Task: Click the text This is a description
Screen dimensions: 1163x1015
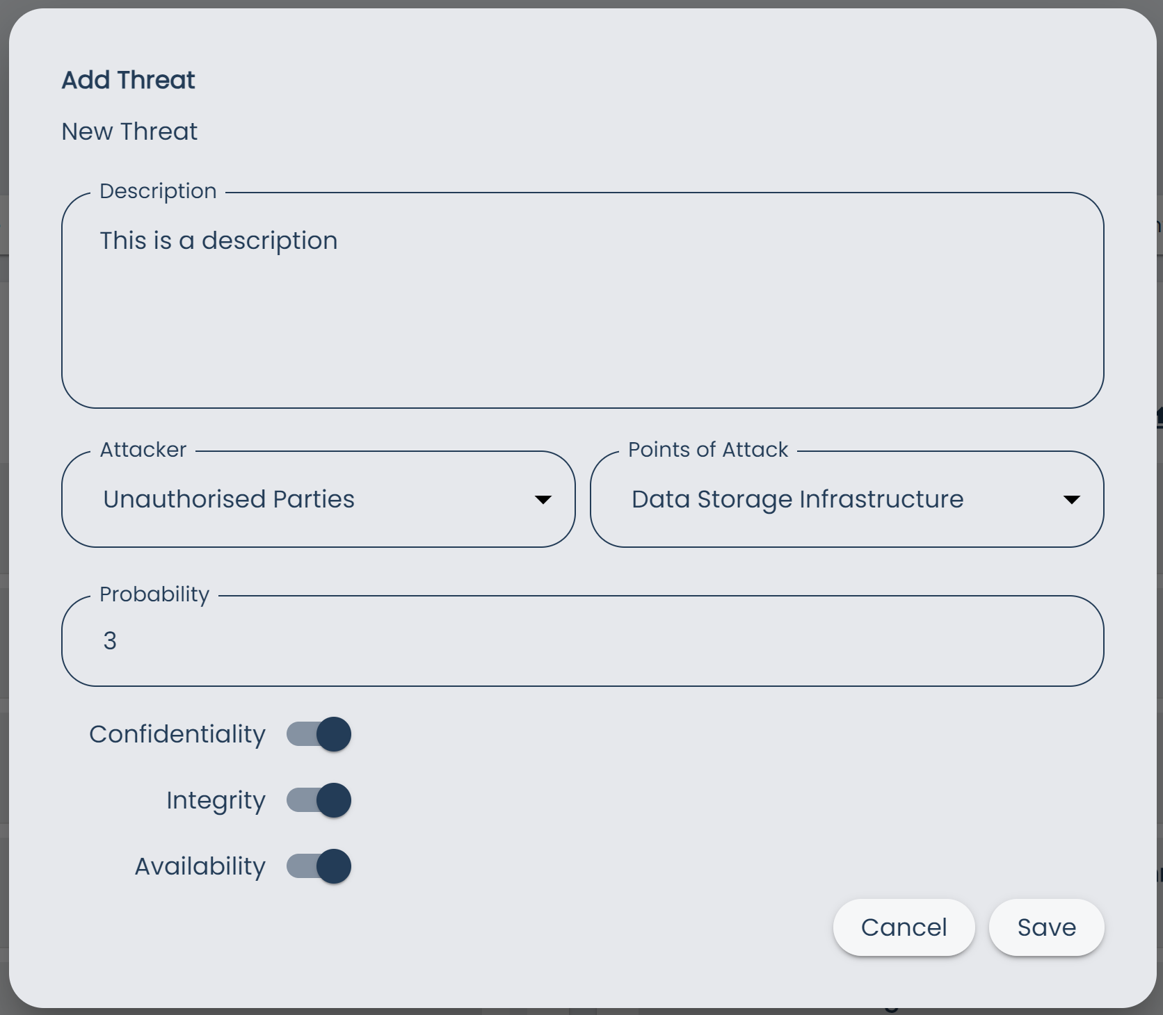Action: pyautogui.click(x=218, y=240)
